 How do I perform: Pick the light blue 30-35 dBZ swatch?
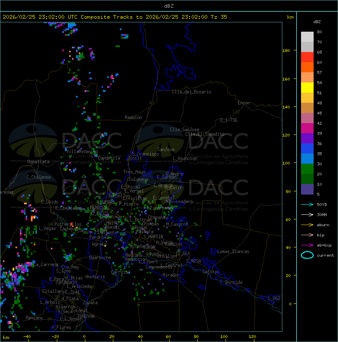307,158
